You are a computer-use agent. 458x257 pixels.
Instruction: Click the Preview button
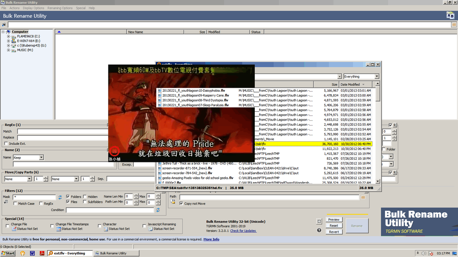334,220
